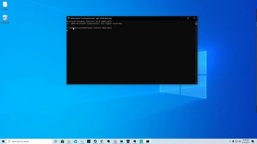Viewport: 257px width, 144px height.
Task: Click the Command Prompt scrollbar down arrow
Action: click(196, 83)
